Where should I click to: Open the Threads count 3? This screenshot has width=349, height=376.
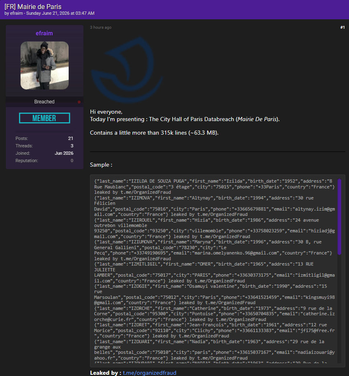click(x=72, y=146)
